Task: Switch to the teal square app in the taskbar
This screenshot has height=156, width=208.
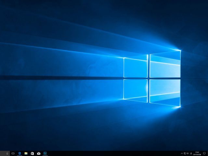Action: 45,153
